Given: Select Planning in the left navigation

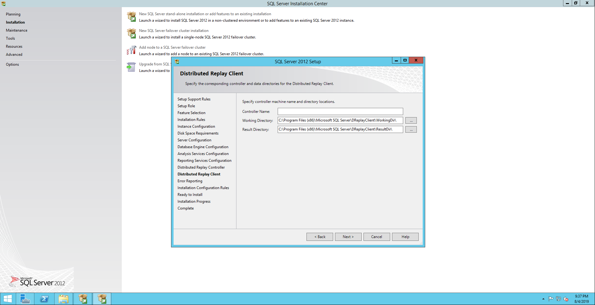Looking at the screenshot, I should (x=13, y=14).
